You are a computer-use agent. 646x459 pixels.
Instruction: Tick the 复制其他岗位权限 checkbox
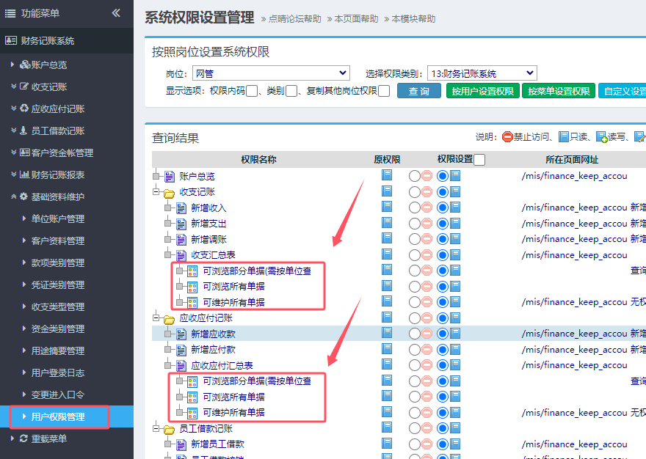point(384,92)
